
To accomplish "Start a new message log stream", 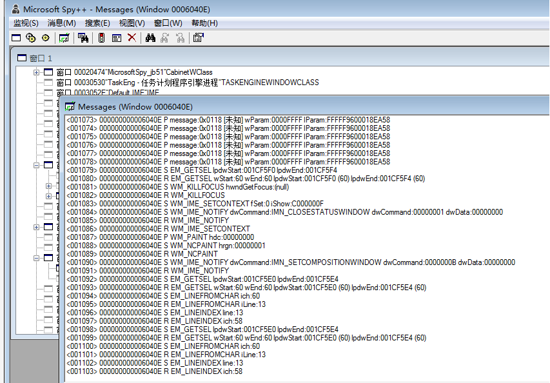I will click(64, 37).
